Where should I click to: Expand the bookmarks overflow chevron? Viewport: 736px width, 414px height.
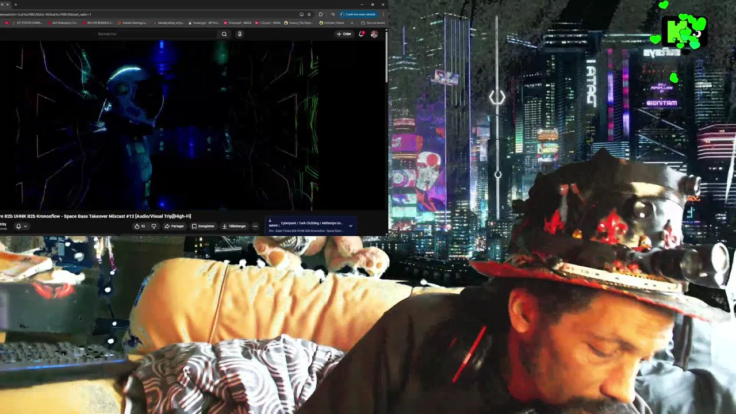[x=352, y=23]
